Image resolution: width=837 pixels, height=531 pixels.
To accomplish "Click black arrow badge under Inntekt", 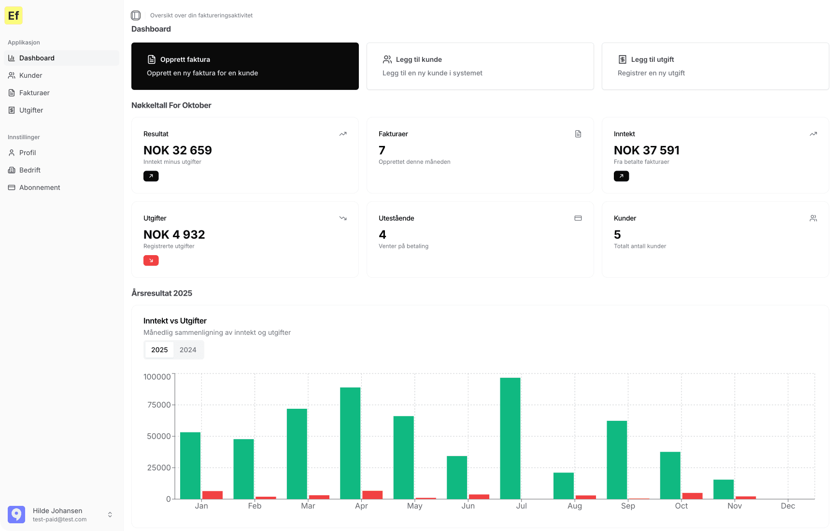I will pos(621,176).
